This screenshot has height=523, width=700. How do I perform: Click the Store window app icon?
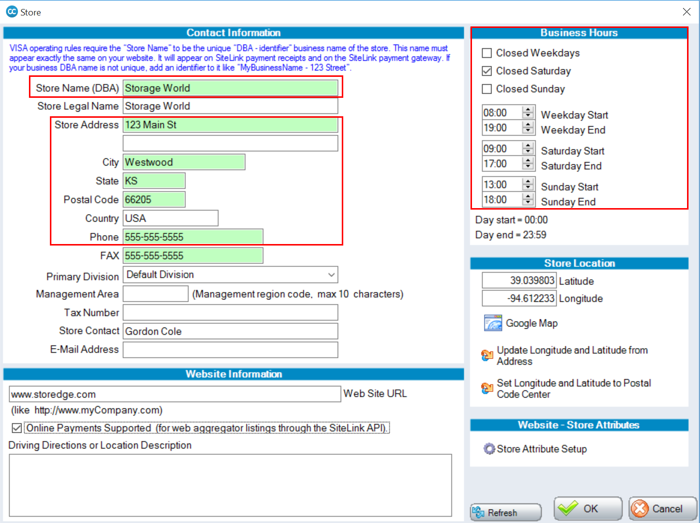point(11,11)
